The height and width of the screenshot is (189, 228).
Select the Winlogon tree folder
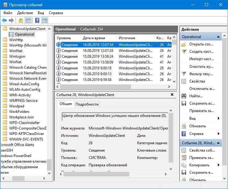click(x=17, y=56)
